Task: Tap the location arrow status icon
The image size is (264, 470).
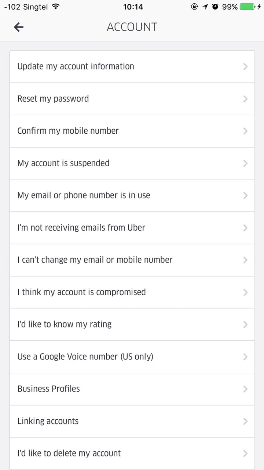Action: pos(205,7)
